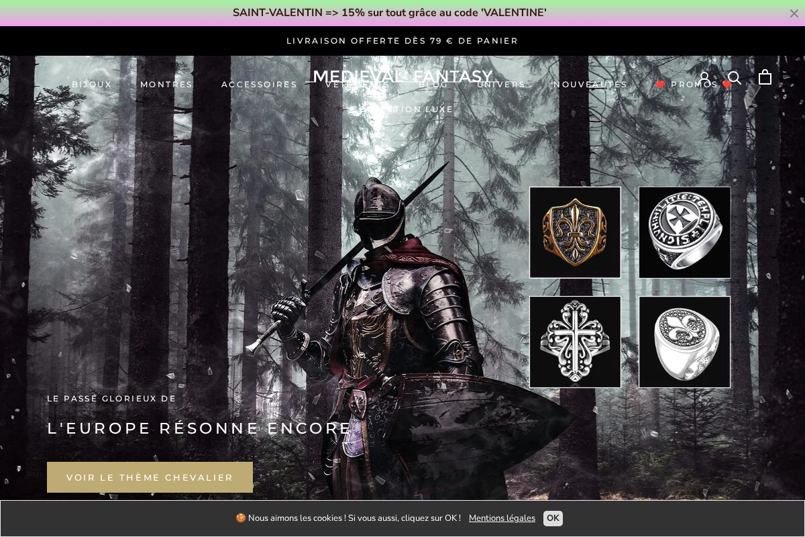Image resolution: width=805 pixels, height=537 pixels.
Task: Select the Templar cross signet ring image
Action: (685, 232)
